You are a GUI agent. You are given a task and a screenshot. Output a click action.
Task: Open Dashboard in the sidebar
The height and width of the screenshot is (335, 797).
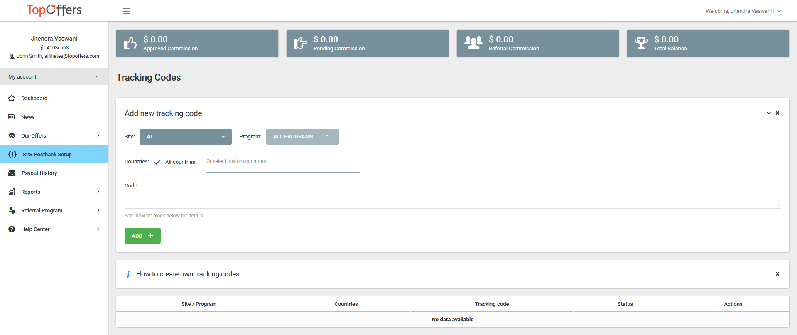(54, 98)
